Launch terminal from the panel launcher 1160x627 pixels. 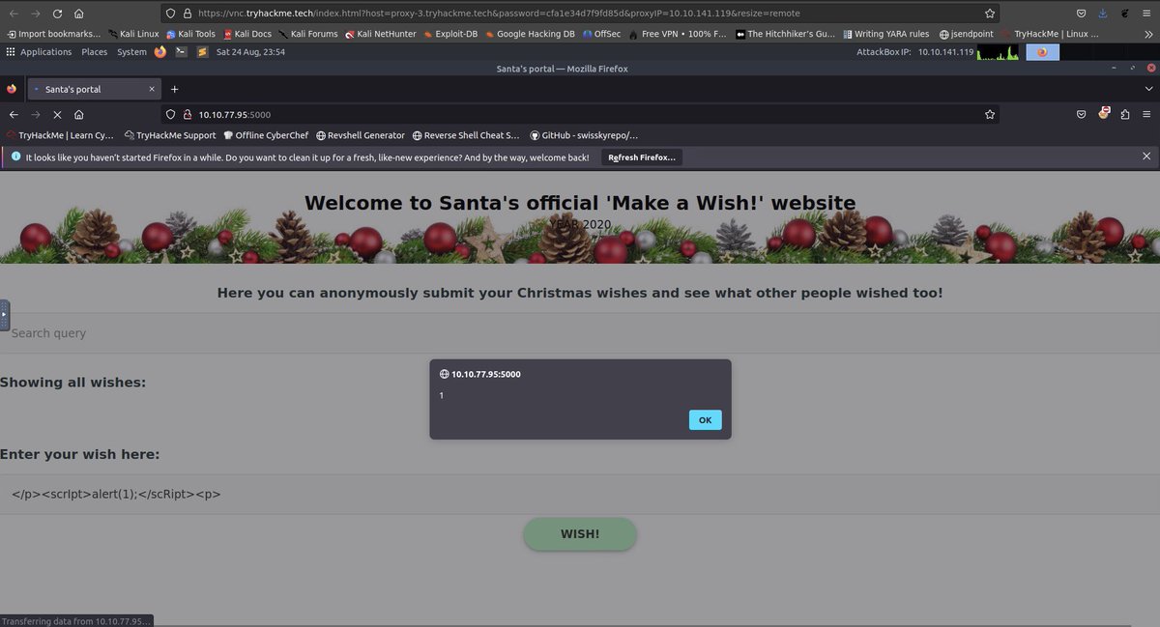181,52
